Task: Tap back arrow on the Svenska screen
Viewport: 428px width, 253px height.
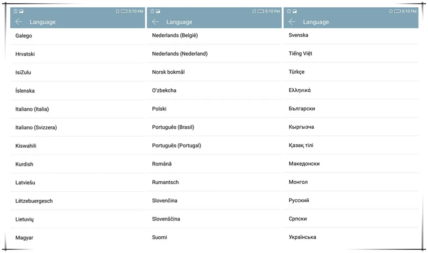Action: click(292, 22)
